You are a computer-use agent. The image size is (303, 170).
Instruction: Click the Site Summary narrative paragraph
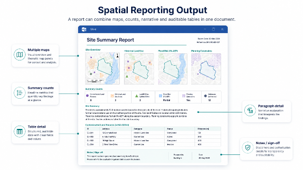pyautogui.click(x=136, y=115)
